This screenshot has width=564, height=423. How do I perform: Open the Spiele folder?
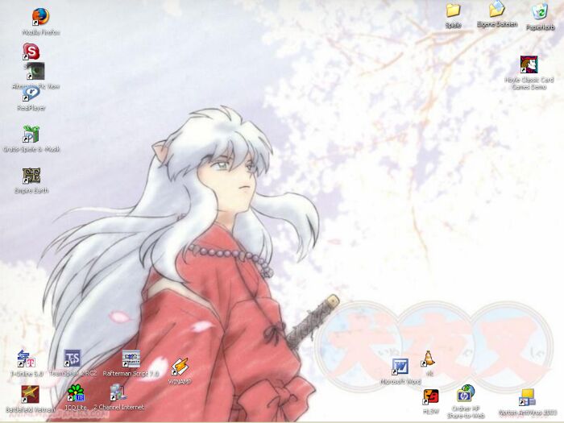click(453, 11)
